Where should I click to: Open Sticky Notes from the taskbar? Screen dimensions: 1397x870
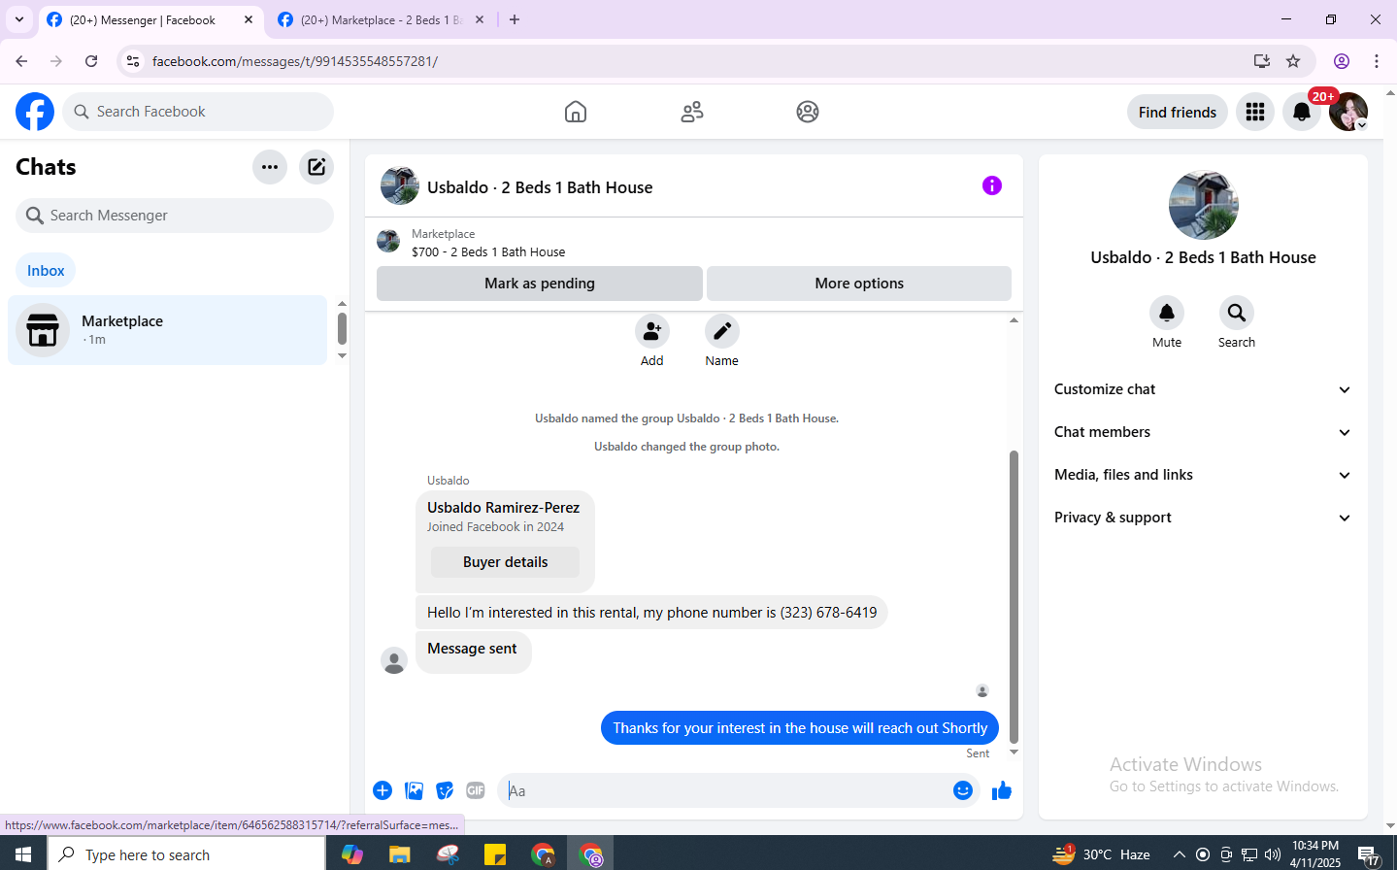pos(495,854)
